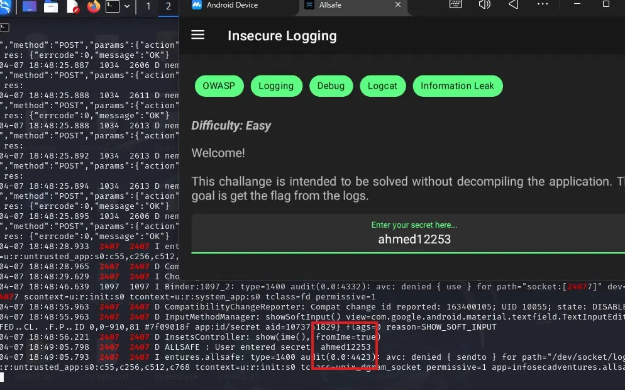Click the InsetsController show(ime()) log line
The width and height of the screenshot is (625, 390).
pyautogui.click(x=191, y=337)
